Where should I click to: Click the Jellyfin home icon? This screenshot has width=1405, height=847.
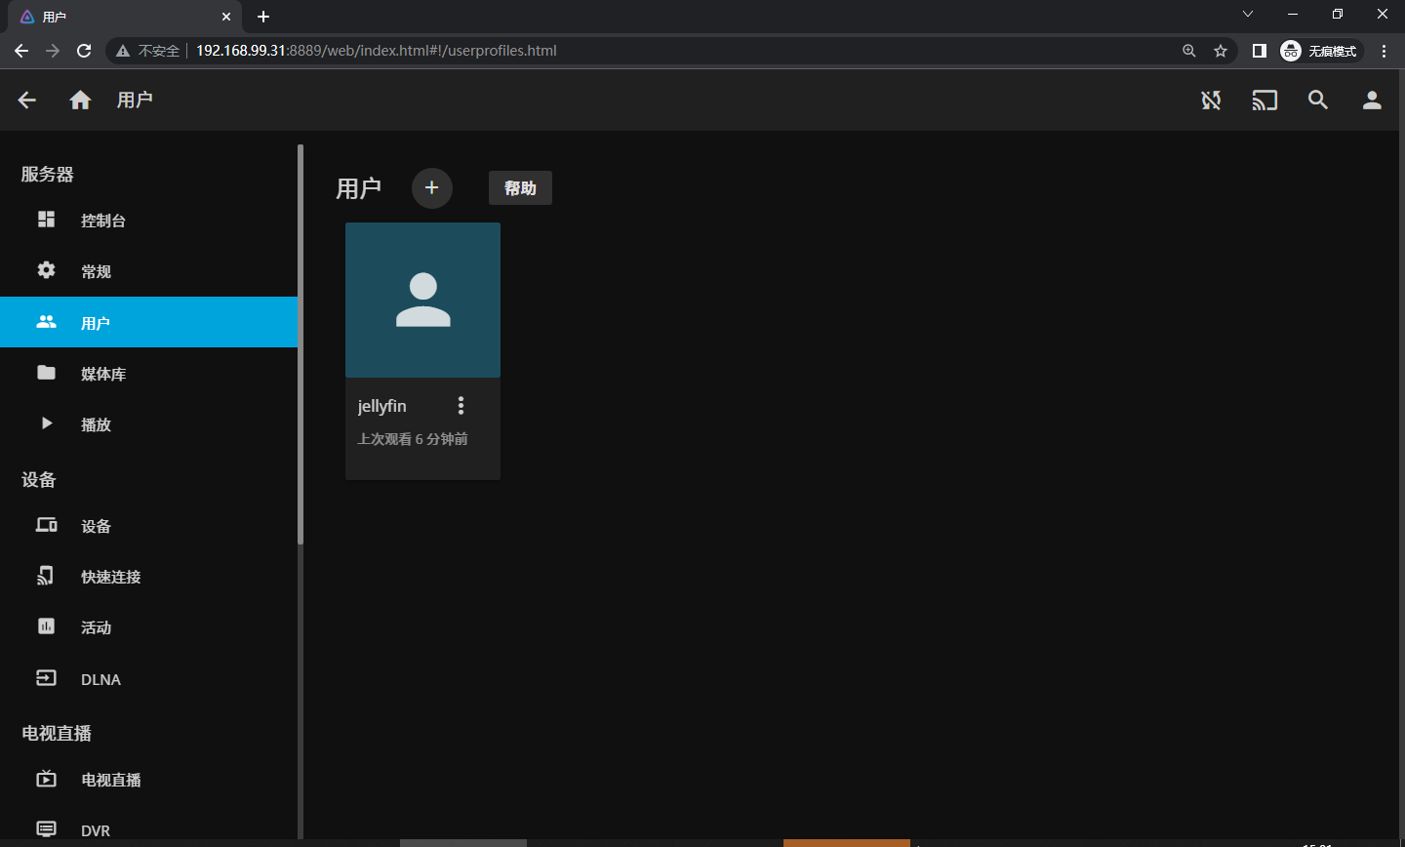[x=80, y=100]
